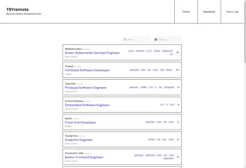Viewport: 246px width, 168px height.
Task: Click the Cube Dev company name
Action: coord(70,84)
